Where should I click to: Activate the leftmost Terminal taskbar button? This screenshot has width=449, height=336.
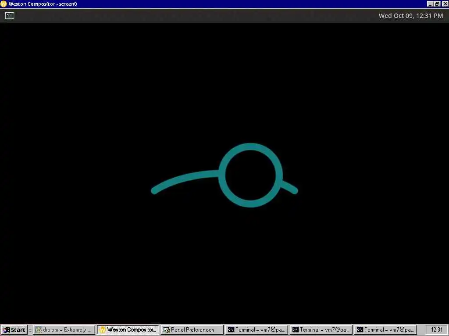[256, 330]
